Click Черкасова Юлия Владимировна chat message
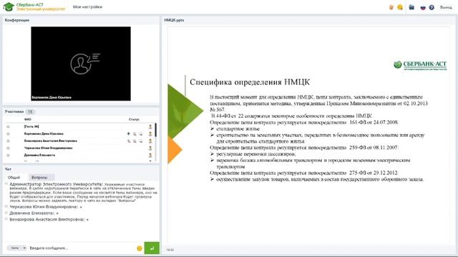 click(x=46, y=207)
